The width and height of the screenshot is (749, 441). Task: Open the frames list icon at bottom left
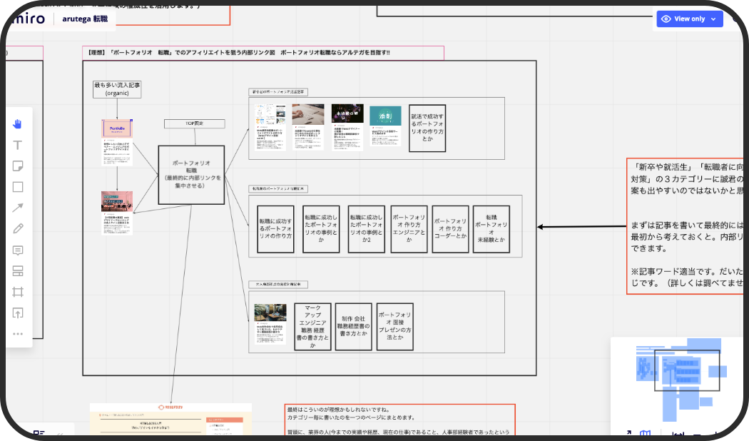[x=39, y=433]
